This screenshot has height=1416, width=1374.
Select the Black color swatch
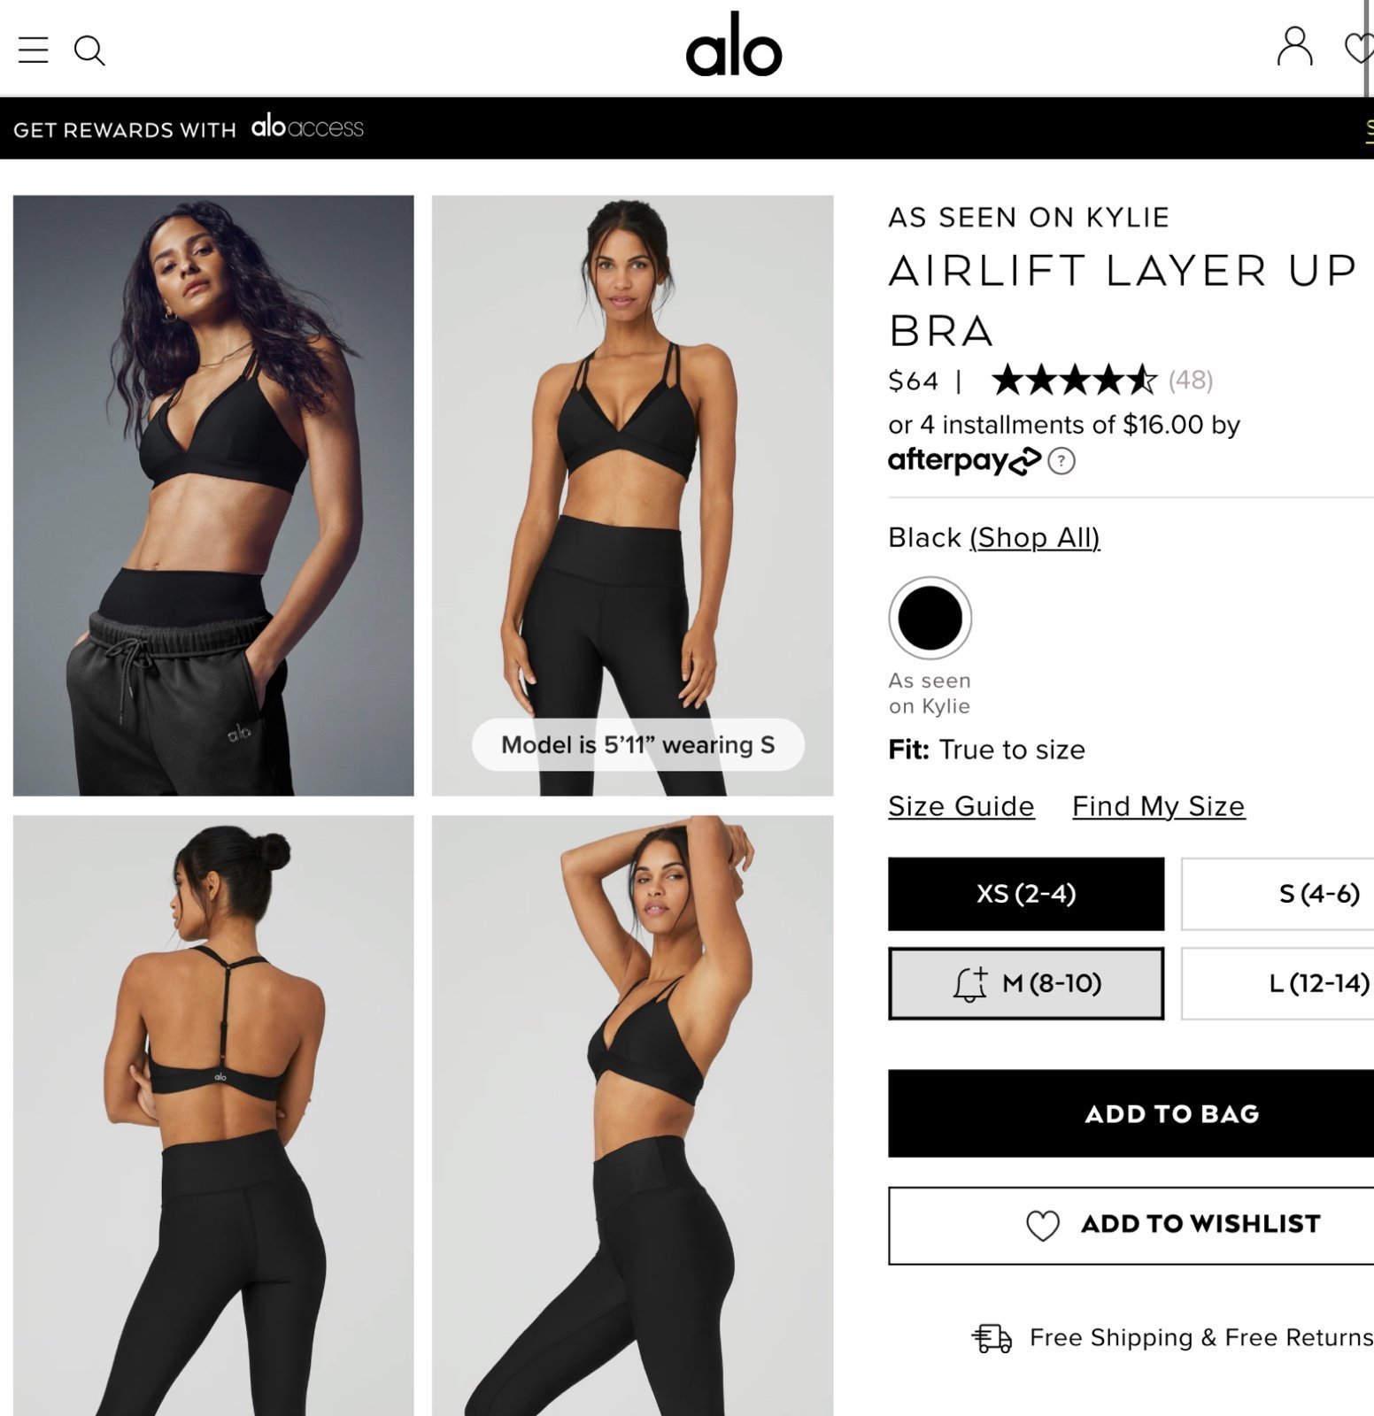930,618
